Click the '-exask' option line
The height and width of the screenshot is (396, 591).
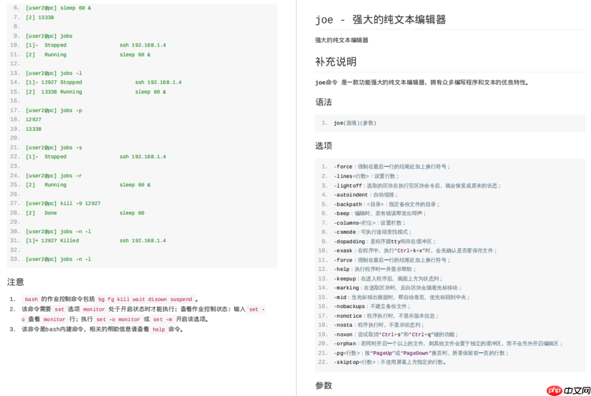click(x=415, y=251)
